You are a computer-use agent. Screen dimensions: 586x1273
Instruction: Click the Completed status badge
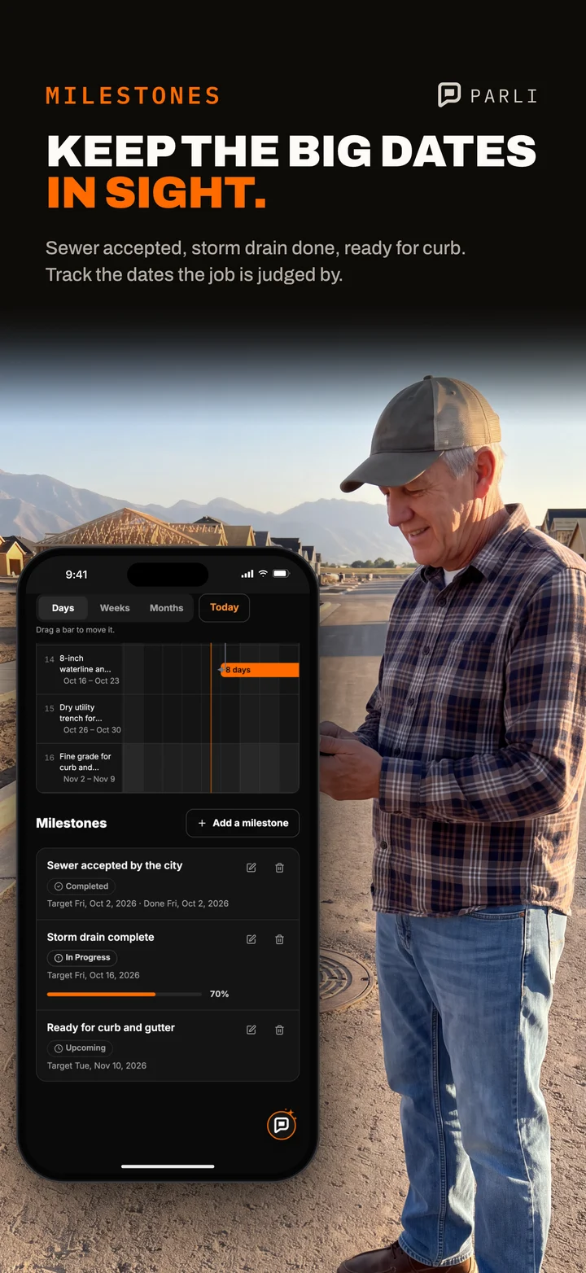pos(81,886)
